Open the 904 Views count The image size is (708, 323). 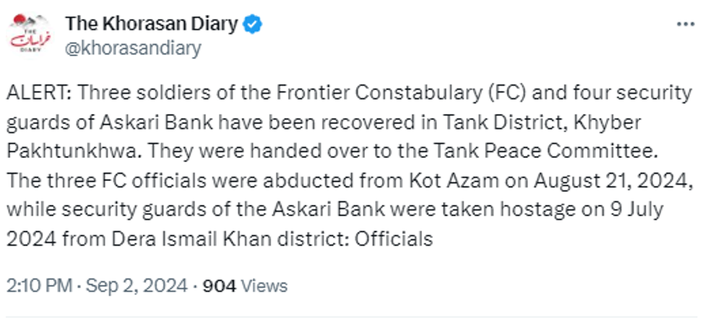245,286
